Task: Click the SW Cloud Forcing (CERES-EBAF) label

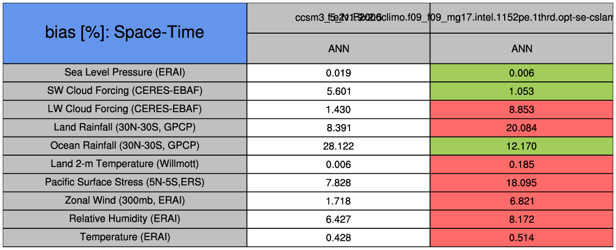Action: (x=125, y=91)
